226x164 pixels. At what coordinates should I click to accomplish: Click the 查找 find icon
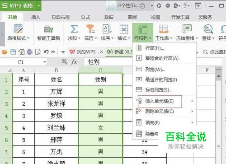(208, 29)
